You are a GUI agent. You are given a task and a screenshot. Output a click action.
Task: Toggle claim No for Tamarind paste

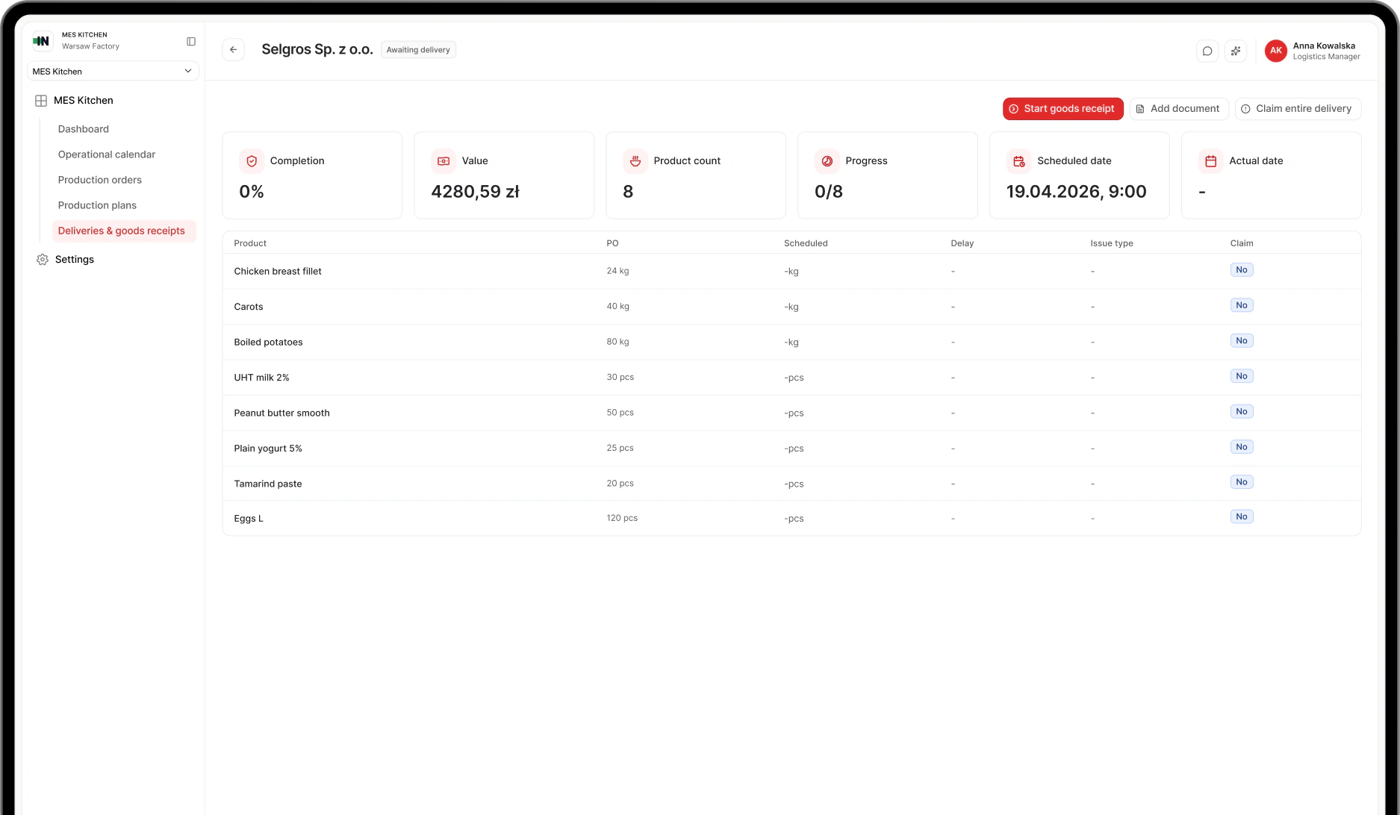click(1242, 482)
